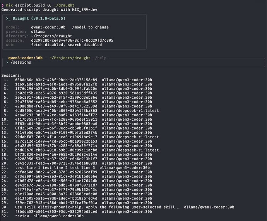This screenshot has height=221, width=267.
Task: Click the '/model to change' hint
Action: click(90, 27)
